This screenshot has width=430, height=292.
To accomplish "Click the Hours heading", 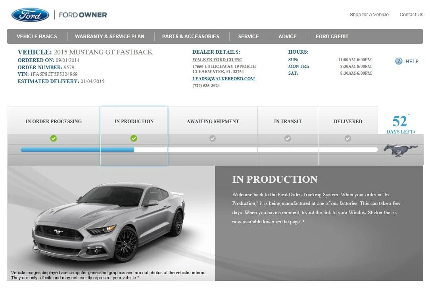I will [x=298, y=52].
